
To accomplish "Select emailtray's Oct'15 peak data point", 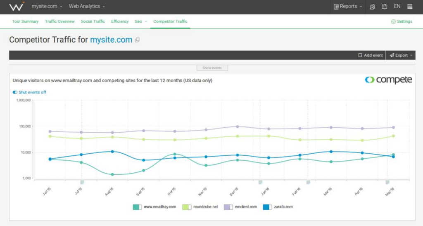I will [x=175, y=154].
